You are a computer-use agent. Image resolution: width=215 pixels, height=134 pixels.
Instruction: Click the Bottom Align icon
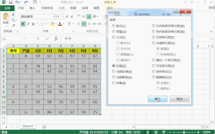click(89, 16)
